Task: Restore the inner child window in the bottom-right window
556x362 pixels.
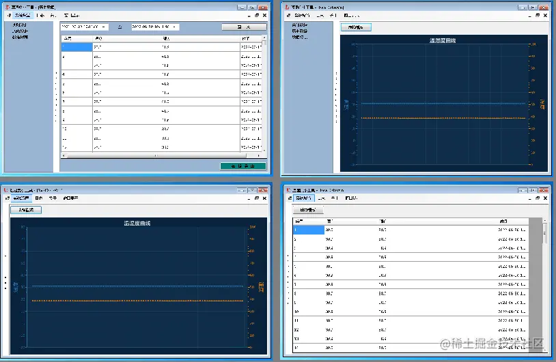Action: (x=538, y=198)
